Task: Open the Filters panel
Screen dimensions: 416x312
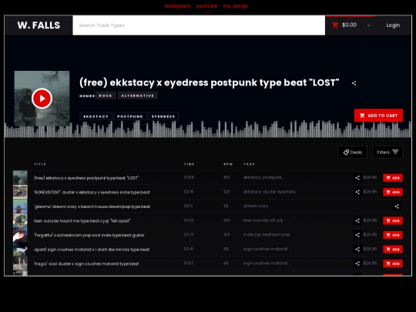Action: tap(387, 152)
